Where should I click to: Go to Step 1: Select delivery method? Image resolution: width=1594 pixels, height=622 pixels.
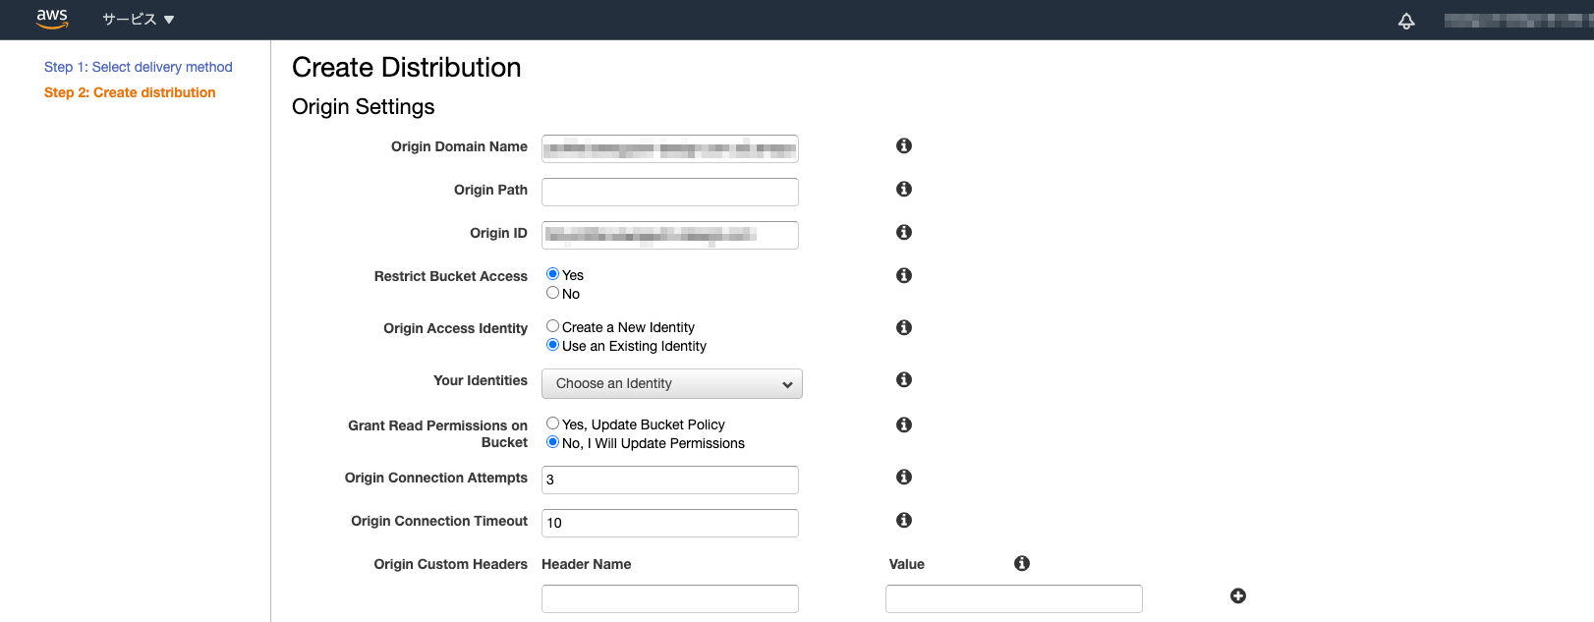pyautogui.click(x=139, y=67)
